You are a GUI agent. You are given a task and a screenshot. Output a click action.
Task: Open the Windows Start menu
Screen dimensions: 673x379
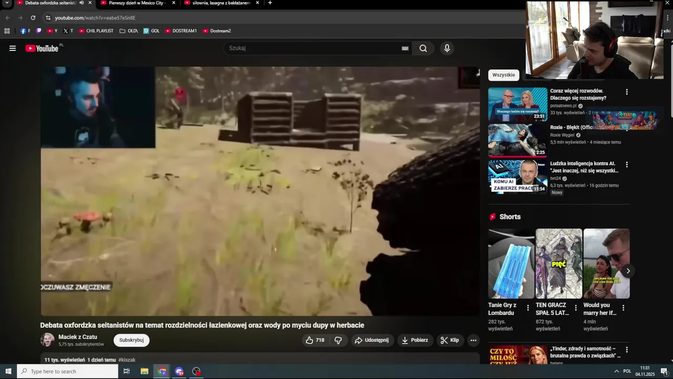8,371
